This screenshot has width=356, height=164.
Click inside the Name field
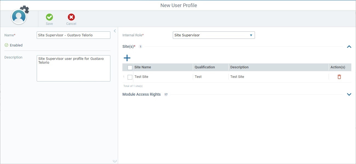[x=73, y=35]
